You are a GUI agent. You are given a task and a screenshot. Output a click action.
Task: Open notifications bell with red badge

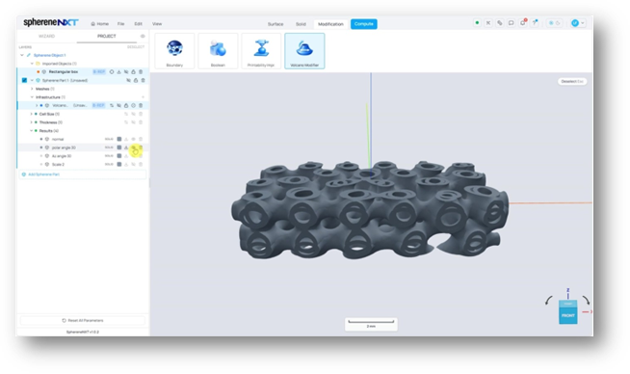[x=523, y=23]
